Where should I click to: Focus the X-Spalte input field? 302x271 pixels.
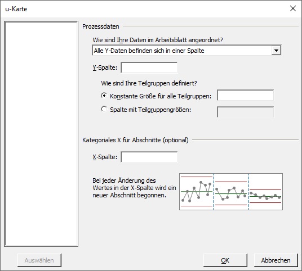[149, 157]
